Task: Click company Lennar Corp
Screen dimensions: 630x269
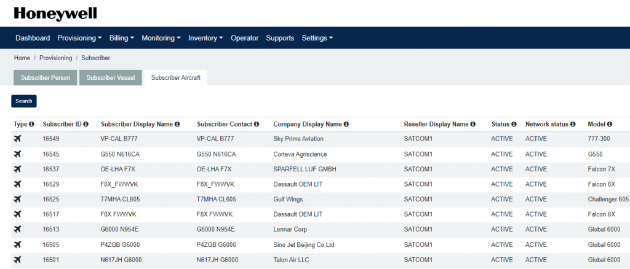Action: (290, 229)
